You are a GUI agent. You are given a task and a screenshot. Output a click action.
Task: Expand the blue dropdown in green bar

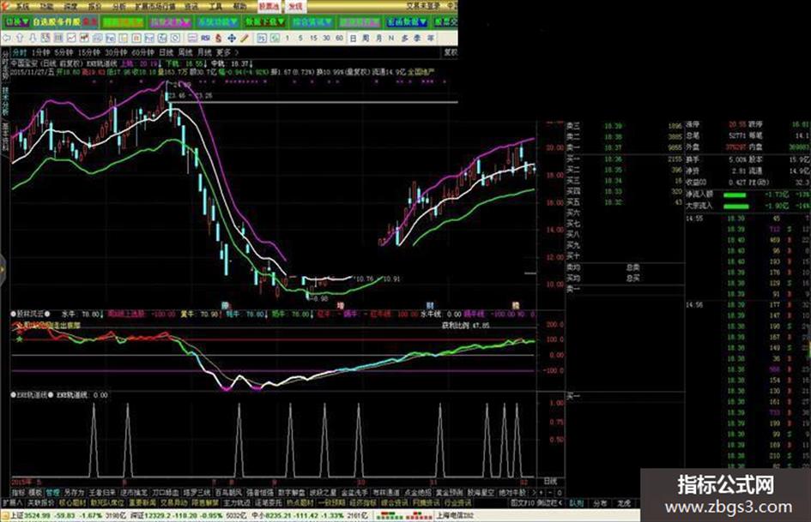point(407,21)
